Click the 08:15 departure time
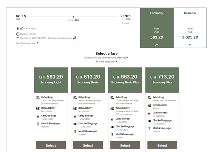Screen dimensions: 213x152 [21, 16]
